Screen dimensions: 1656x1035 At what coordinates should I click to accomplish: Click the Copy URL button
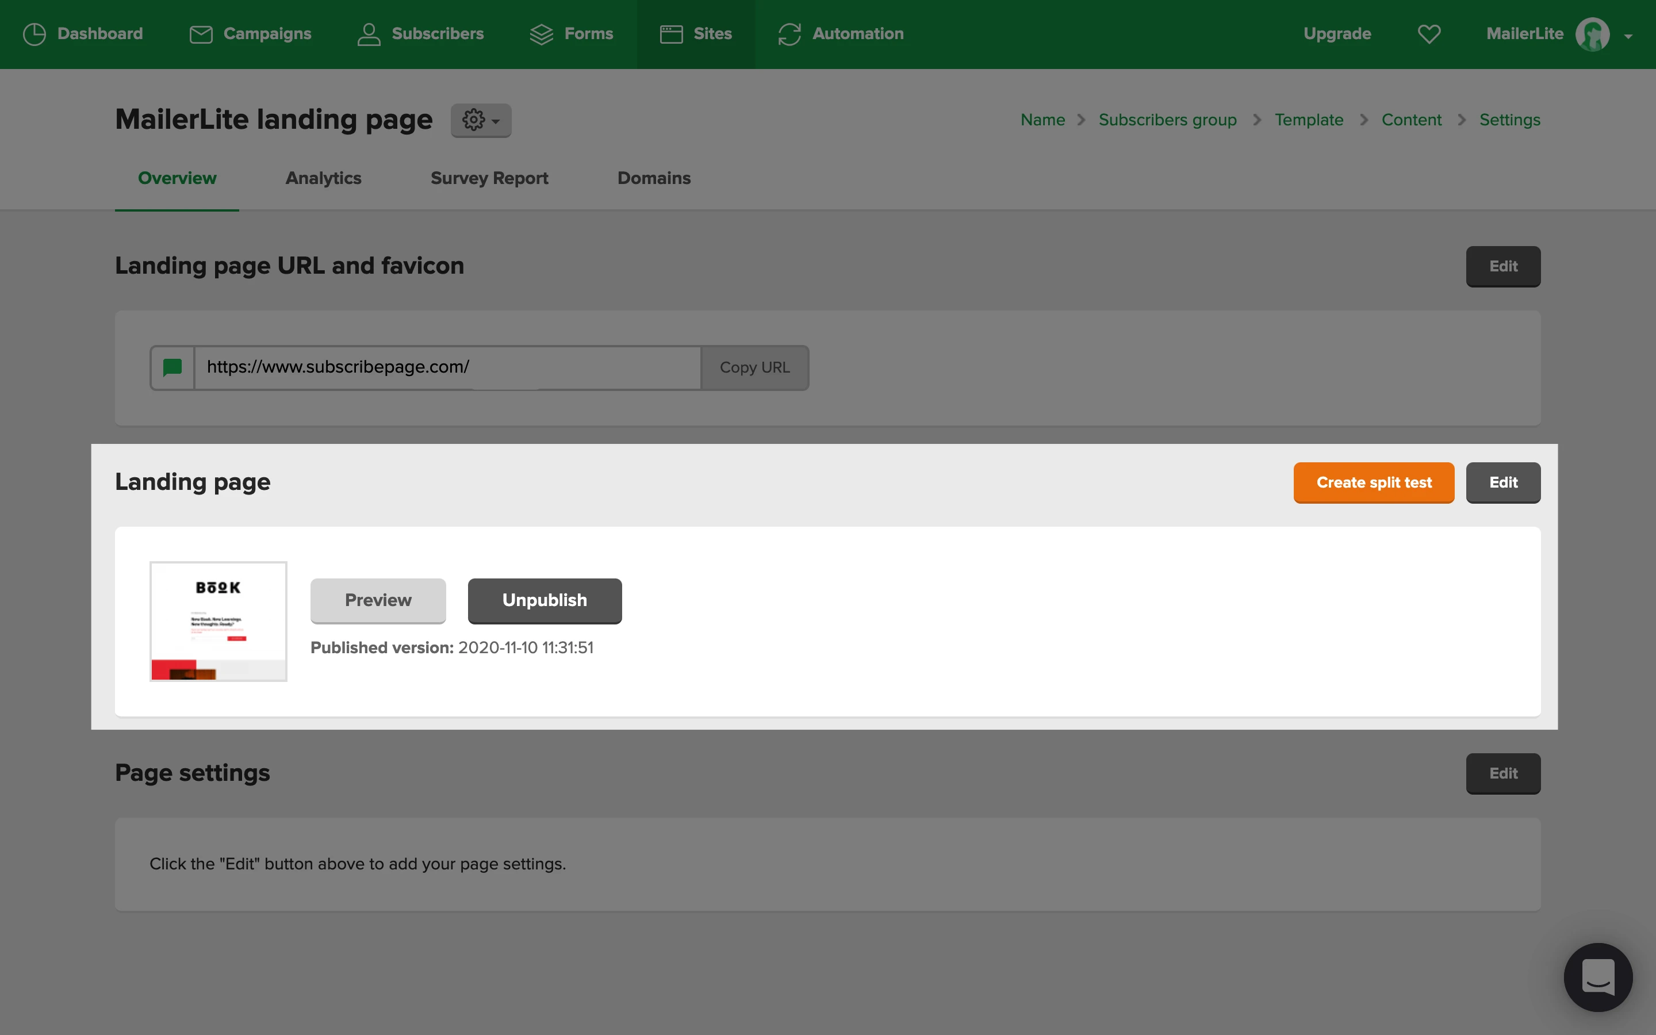tap(755, 367)
